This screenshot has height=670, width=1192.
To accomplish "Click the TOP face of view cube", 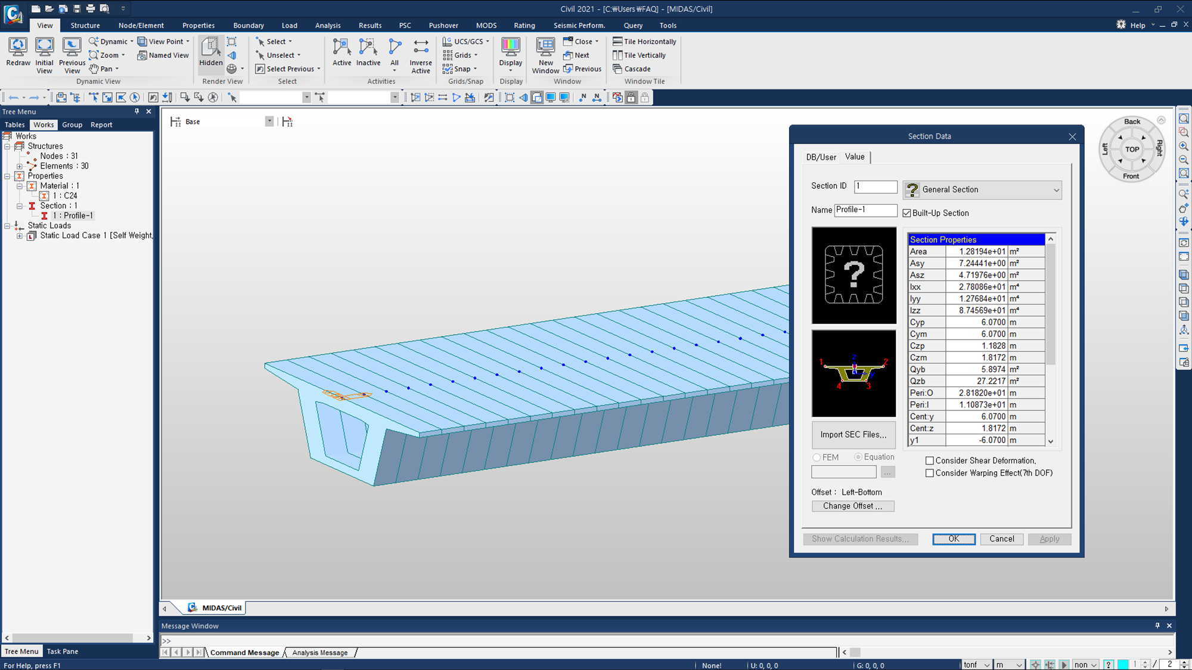I will pos(1132,149).
